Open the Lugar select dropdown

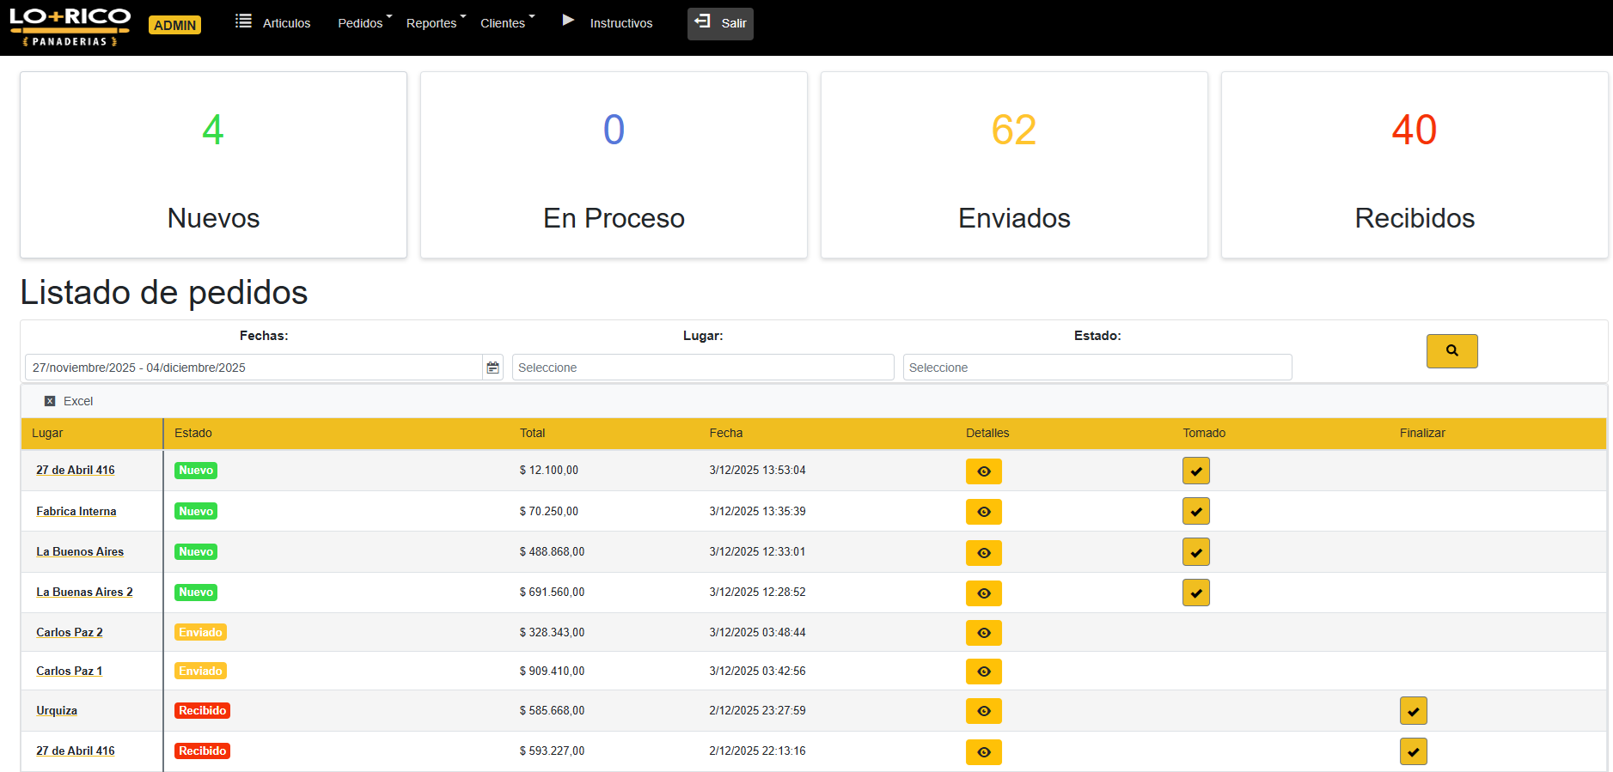[x=702, y=368]
